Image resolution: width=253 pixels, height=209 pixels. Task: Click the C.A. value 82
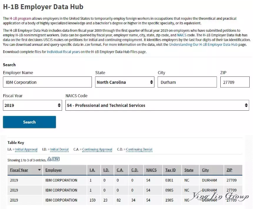coord(118,200)
